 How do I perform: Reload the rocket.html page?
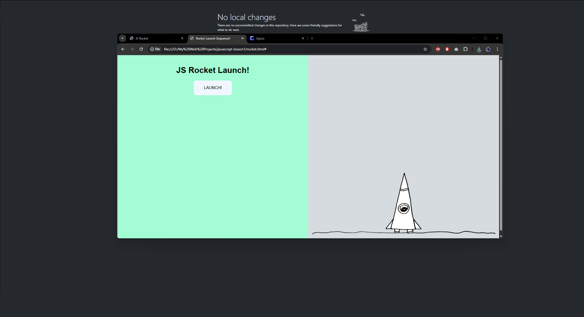pos(141,49)
